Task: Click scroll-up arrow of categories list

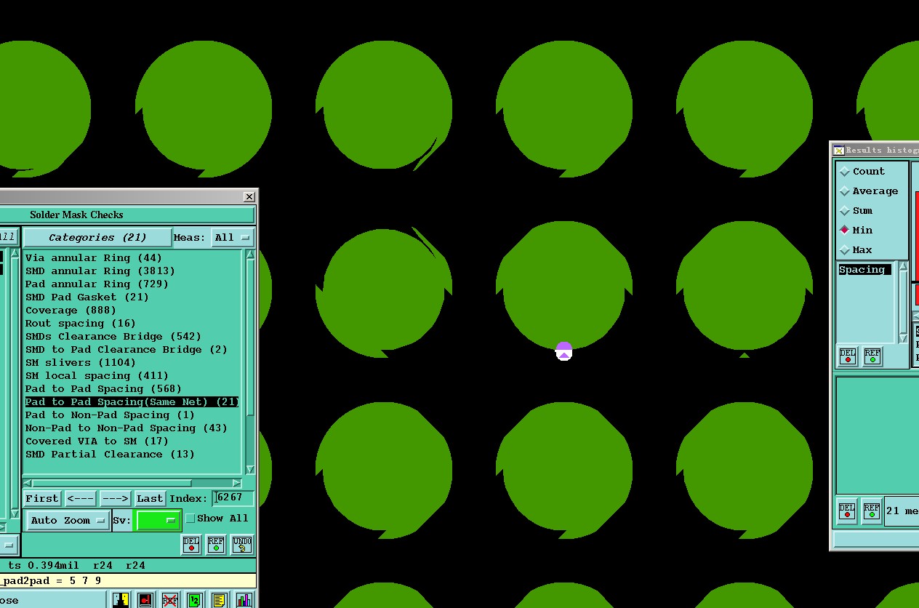Action: [x=251, y=255]
